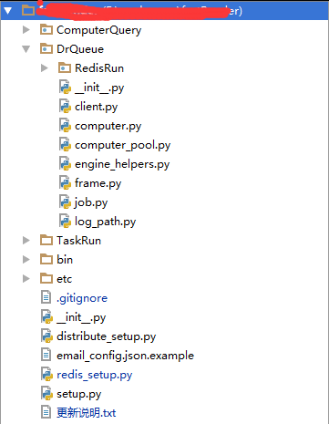Select __init__.py label inside DrQueue

click(x=99, y=88)
